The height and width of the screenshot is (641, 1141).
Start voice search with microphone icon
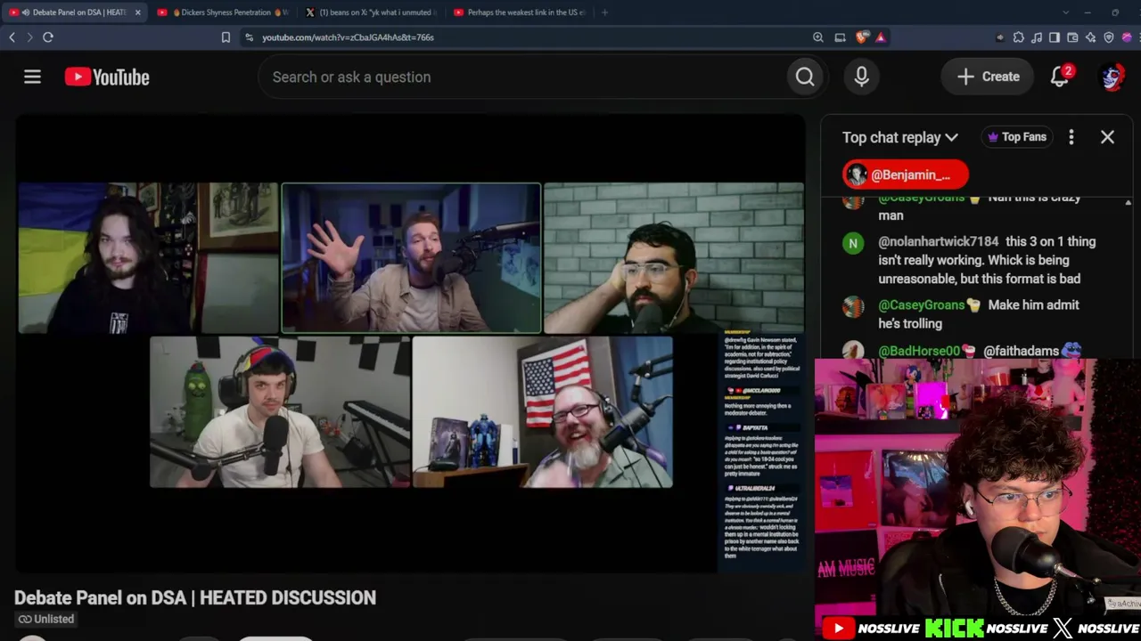(x=861, y=77)
